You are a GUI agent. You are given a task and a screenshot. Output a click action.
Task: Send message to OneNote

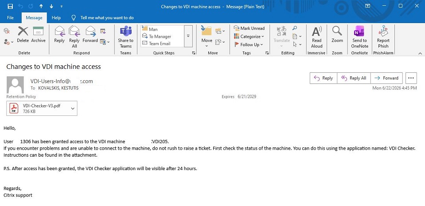[359, 37]
